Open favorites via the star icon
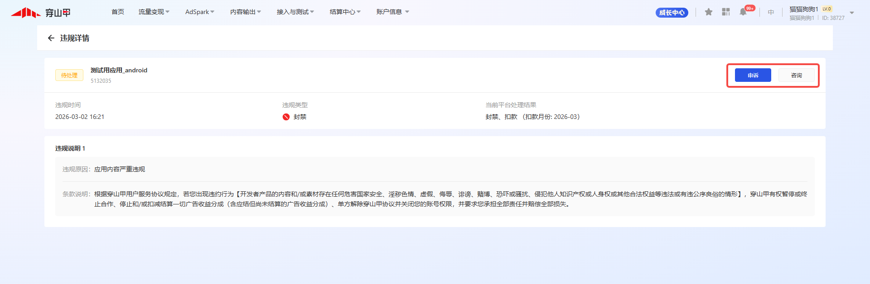This screenshot has width=870, height=284. 709,12
